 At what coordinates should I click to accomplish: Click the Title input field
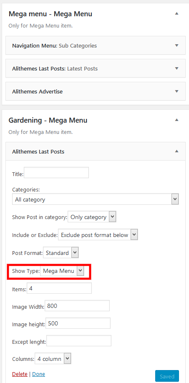[56, 173]
